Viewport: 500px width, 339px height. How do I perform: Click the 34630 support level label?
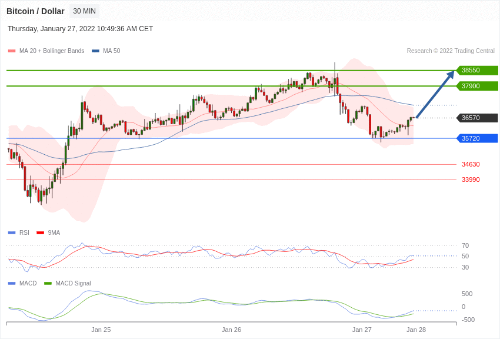click(x=471, y=164)
